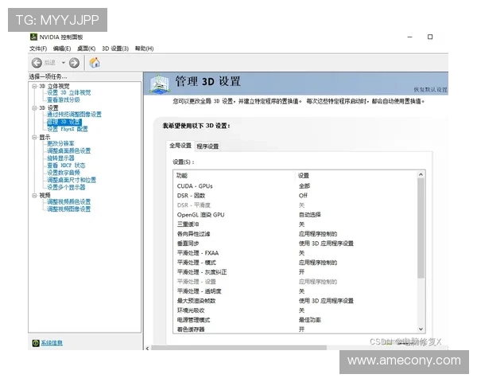Select 查看游戏分级 in tree
Viewport: 477px width, 382px height.
click(64, 100)
